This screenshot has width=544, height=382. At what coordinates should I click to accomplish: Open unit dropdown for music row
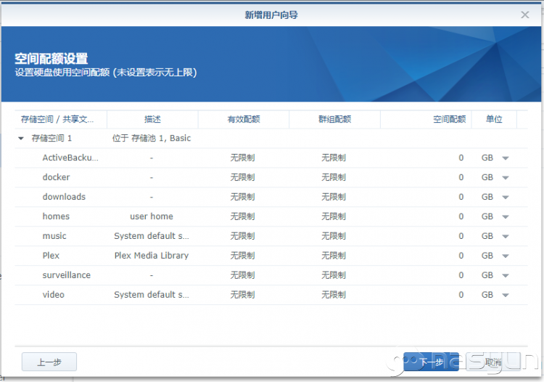(x=506, y=236)
